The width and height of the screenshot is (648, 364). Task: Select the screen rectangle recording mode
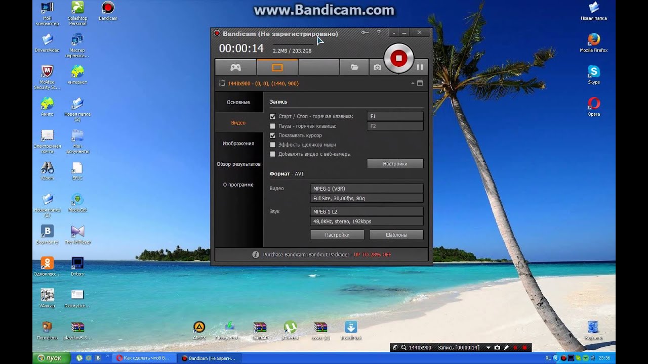(x=277, y=67)
